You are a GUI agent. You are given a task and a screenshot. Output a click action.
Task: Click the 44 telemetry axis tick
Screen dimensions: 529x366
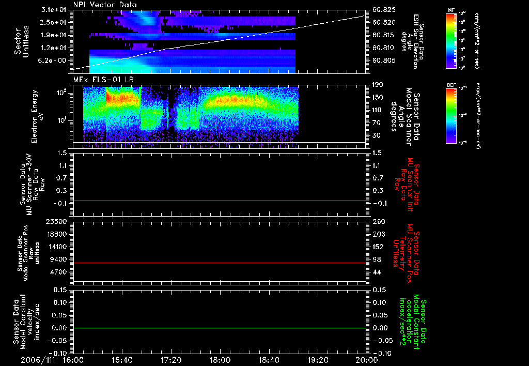tap(377, 272)
